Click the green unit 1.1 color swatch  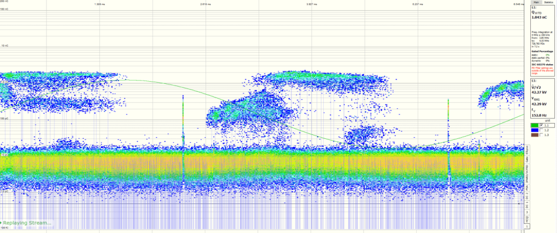(535, 126)
